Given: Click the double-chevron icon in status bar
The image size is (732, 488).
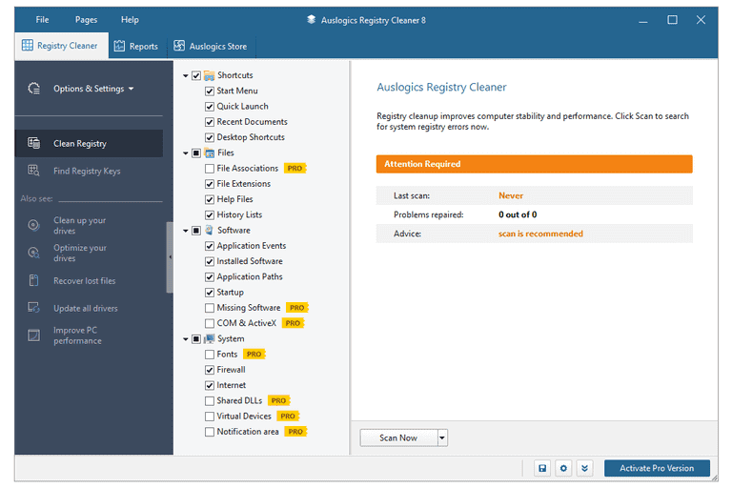Looking at the screenshot, I should [584, 468].
